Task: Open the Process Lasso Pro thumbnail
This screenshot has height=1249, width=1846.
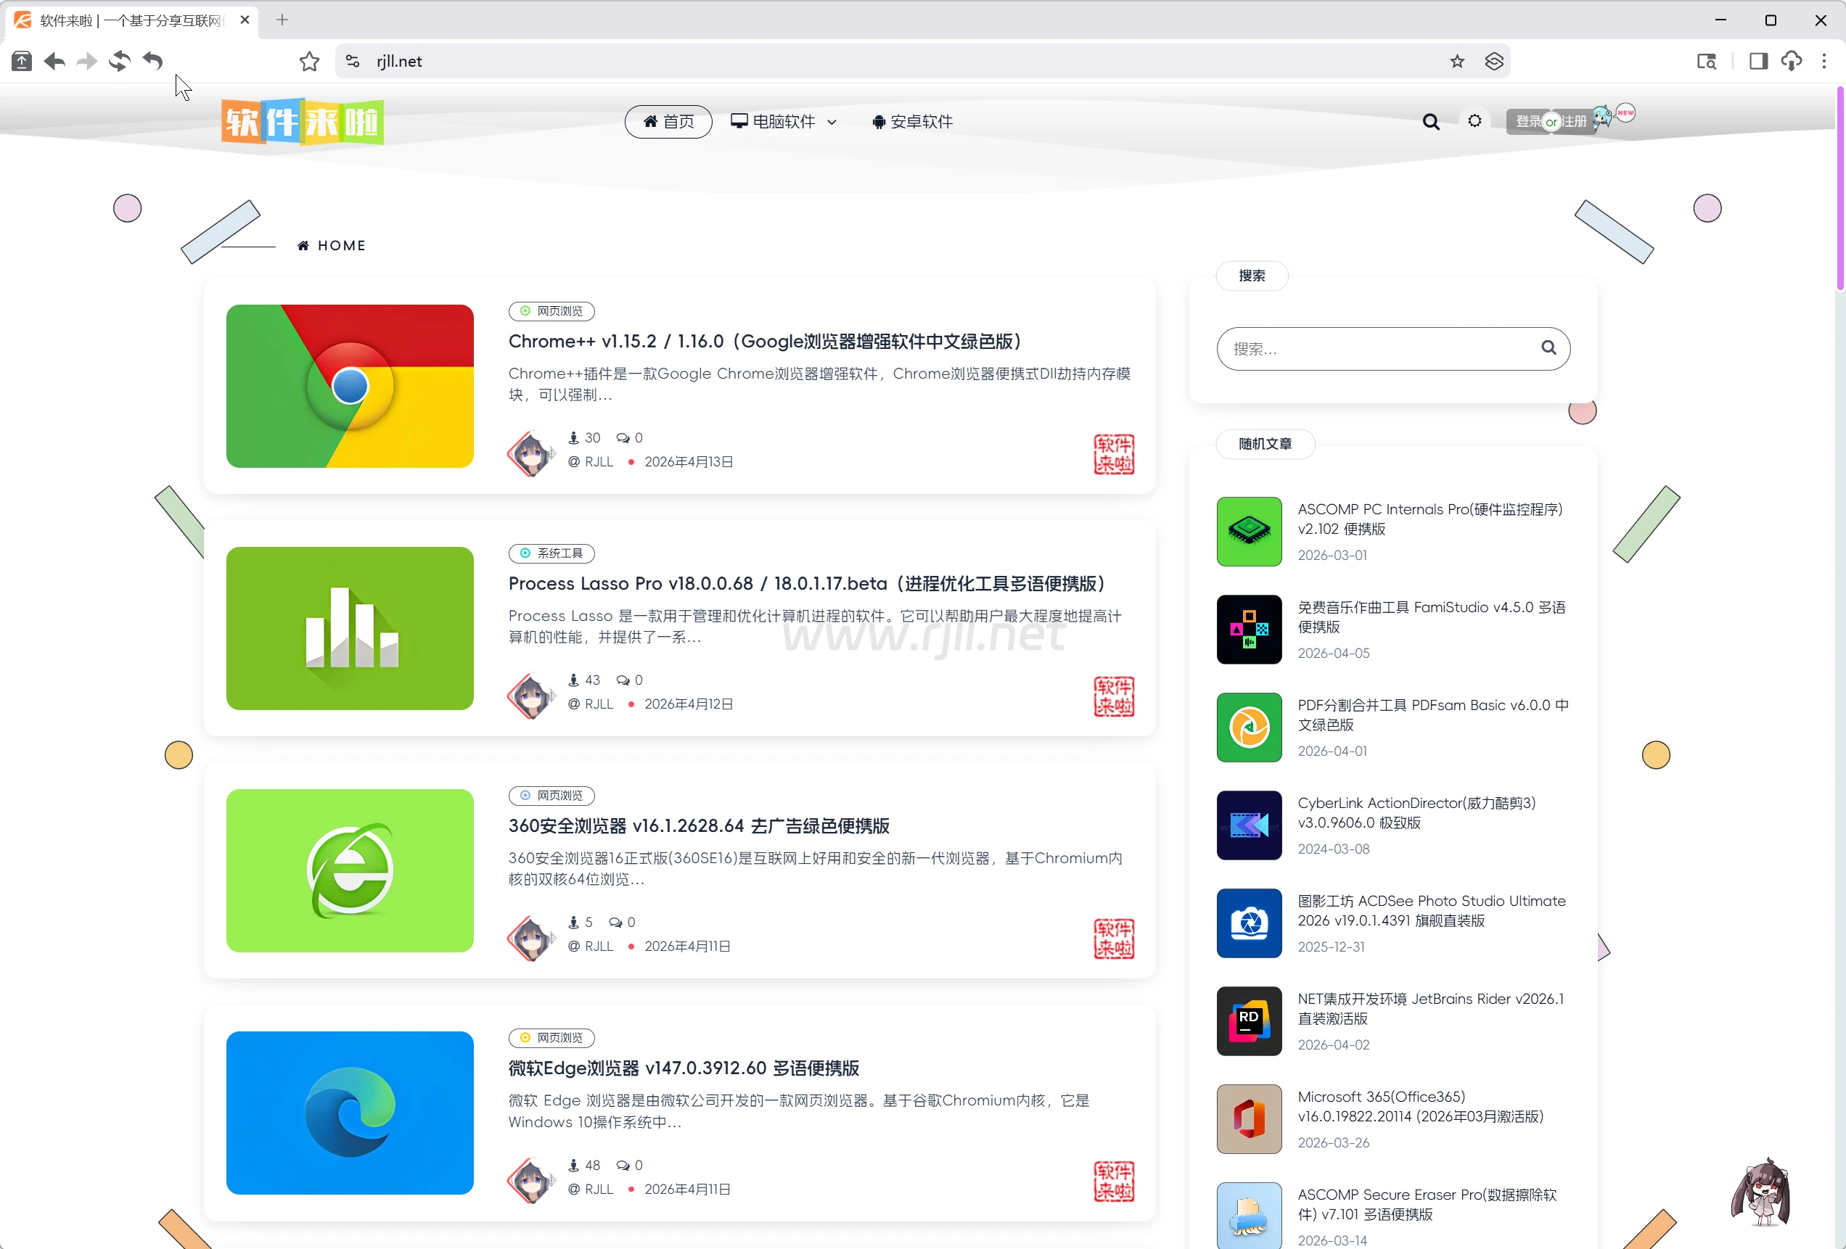Action: 350,628
